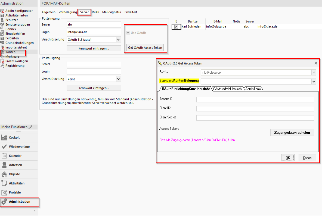This screenshot has width=322, height=216.
Task: Click the Registrierung key icon
Action: (2, 66)
